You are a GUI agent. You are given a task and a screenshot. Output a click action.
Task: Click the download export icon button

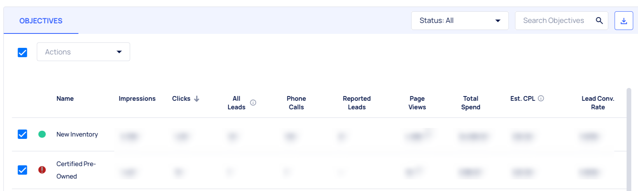[624, 21]
